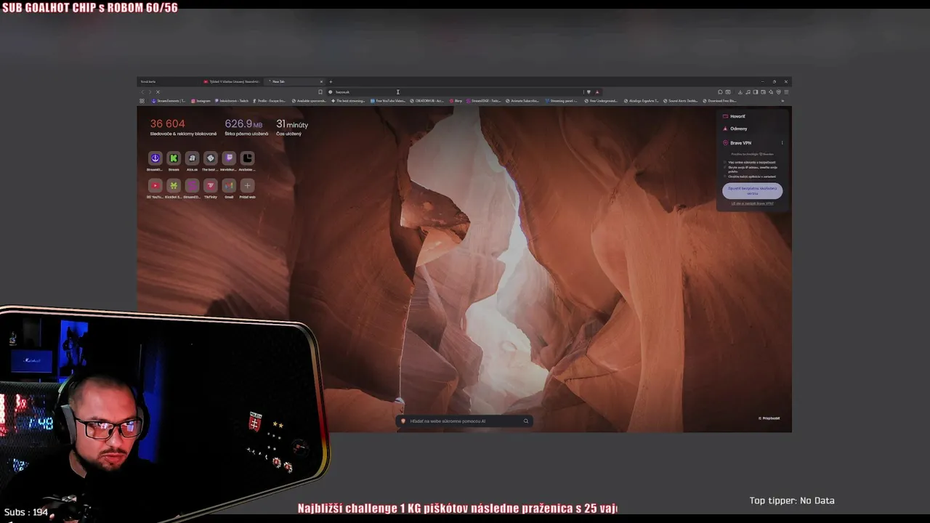
Task: Open the StreamEDGE bookmark
Action: [484, 101]
